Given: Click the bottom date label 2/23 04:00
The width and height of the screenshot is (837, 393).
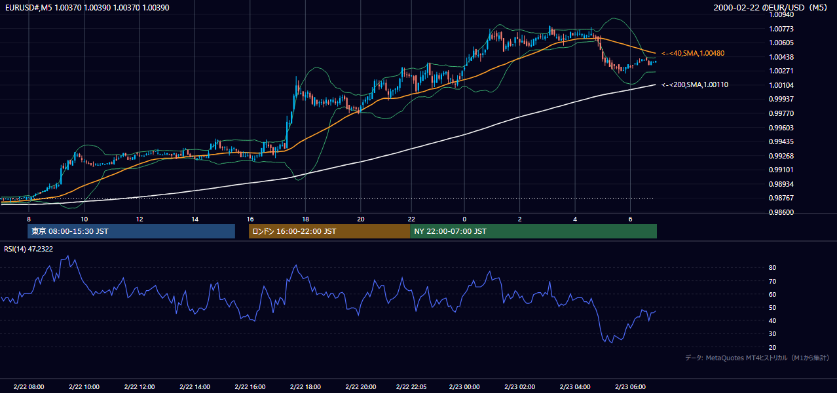Looking at the screenshot, I should tap(574, 387).
